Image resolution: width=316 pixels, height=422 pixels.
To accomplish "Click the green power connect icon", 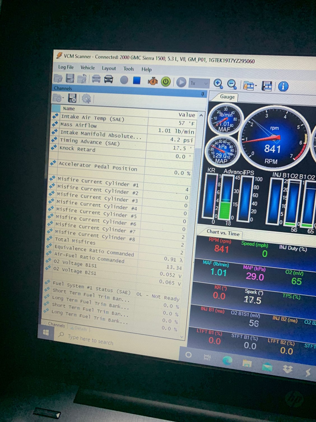I will [x=166, y=82].
